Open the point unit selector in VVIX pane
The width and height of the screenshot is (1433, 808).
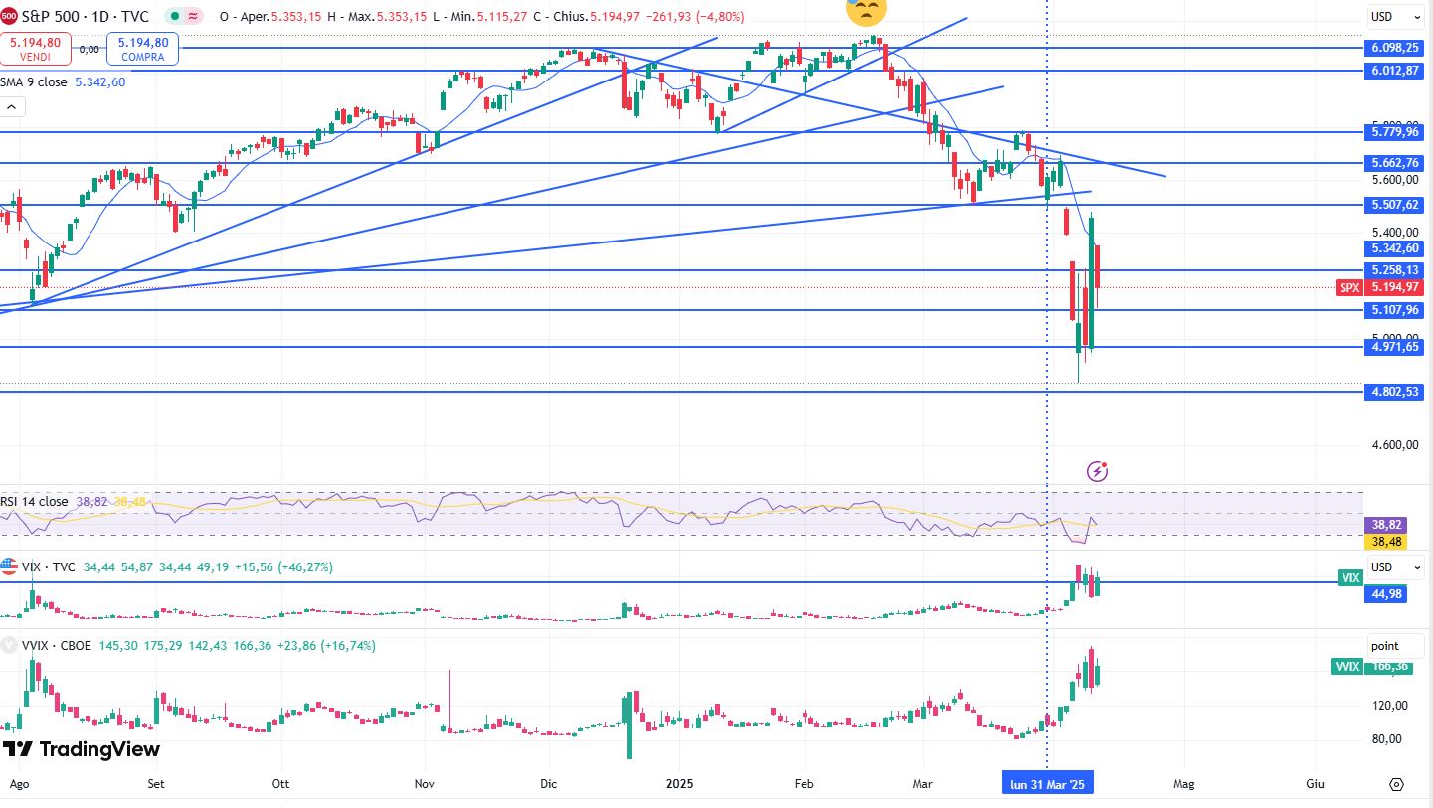pos(1397,645)
